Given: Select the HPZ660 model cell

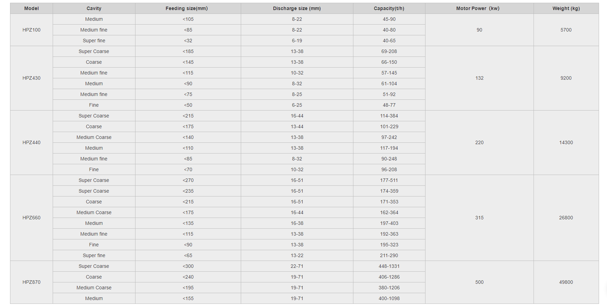Looking at the screenshot, I should coord(32,218).
